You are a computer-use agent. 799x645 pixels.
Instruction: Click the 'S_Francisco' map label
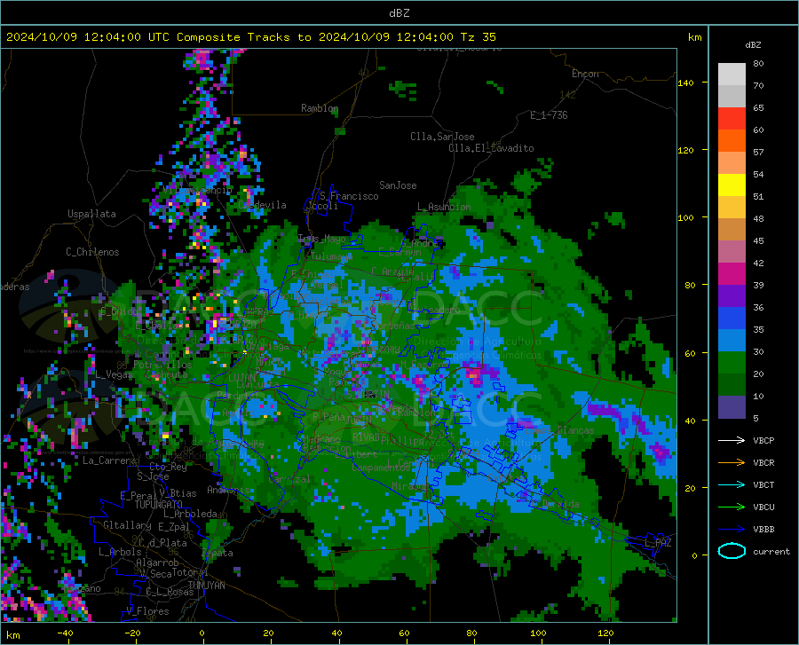click(349, 196)
